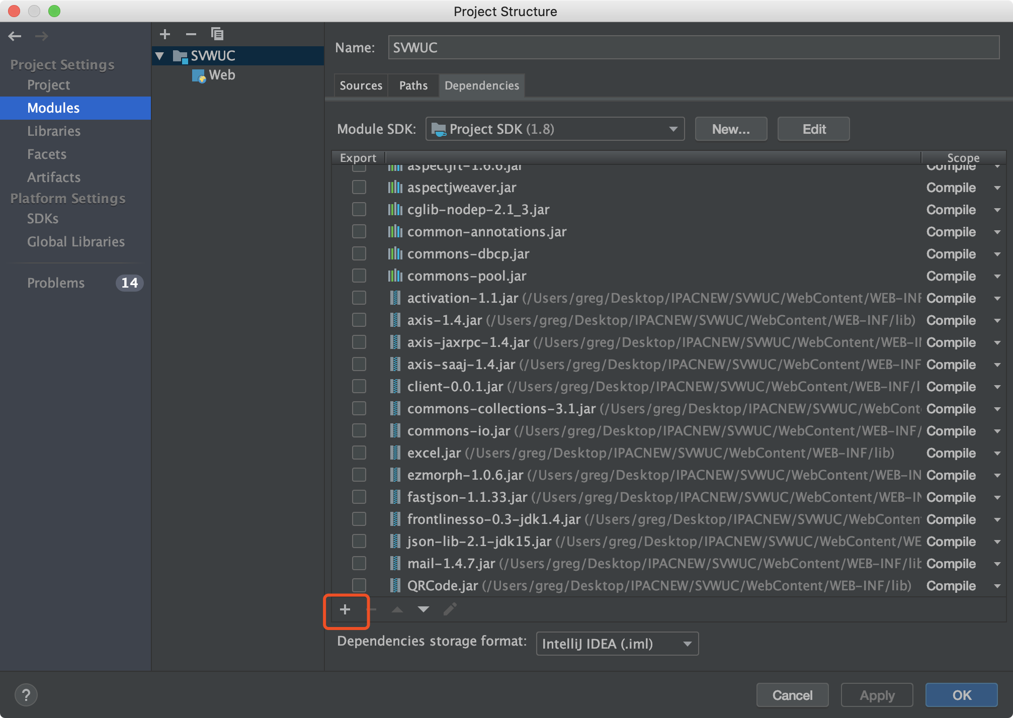Viewport: 1013px width, 718px height.
Task: Click the Web facet icon
Action: coord(199,75)
